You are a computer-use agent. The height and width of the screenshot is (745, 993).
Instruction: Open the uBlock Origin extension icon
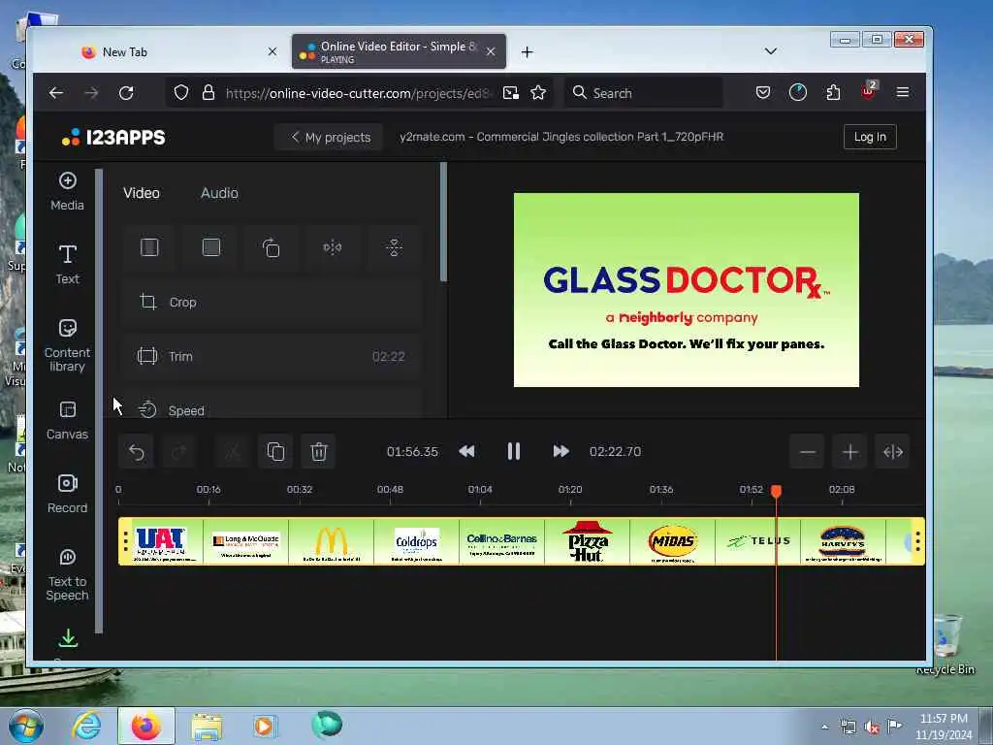[868, 92]
